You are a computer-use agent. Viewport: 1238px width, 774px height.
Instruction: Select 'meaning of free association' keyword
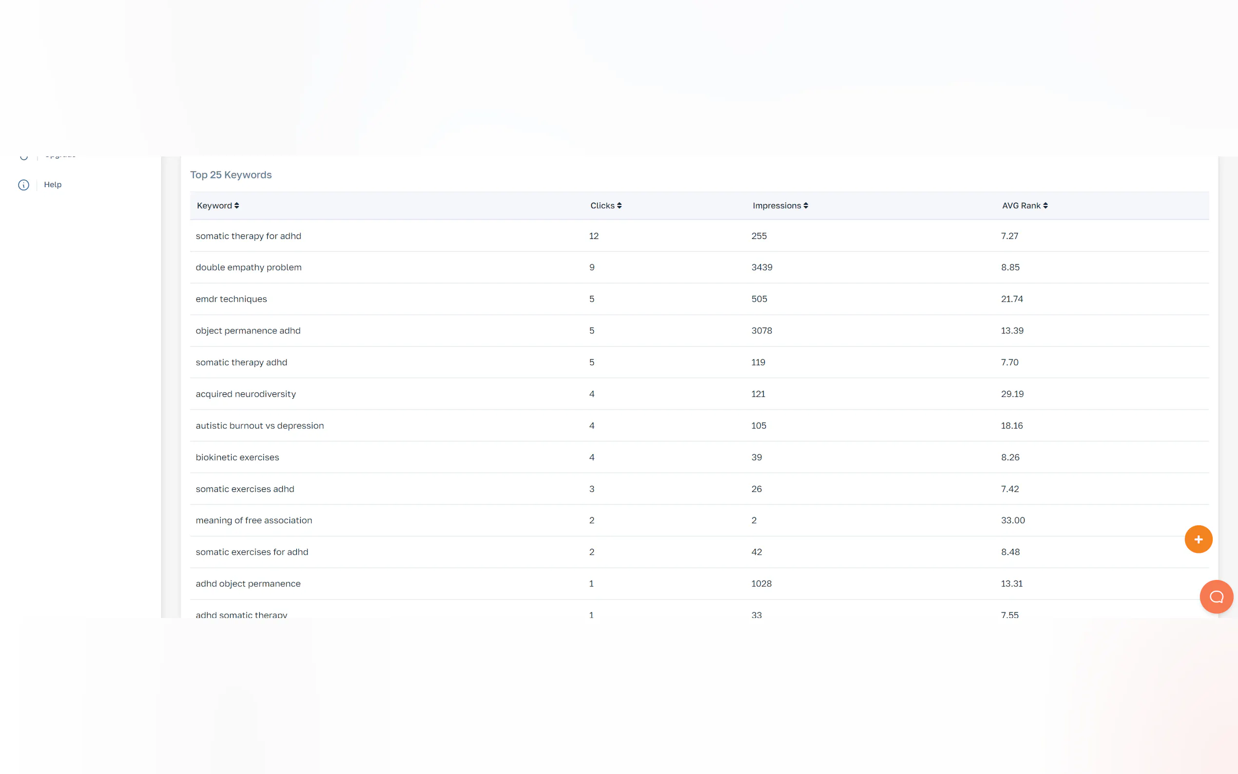click(253, 521)
